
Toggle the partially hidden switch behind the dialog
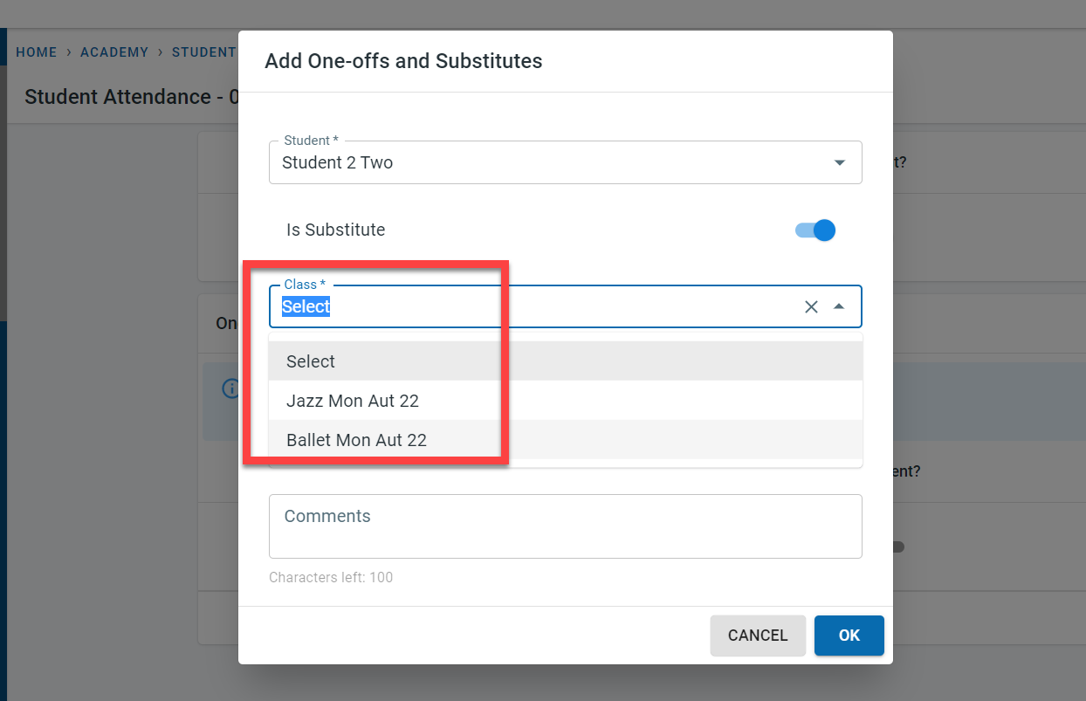pyautogui.click(x=897, y=547)
